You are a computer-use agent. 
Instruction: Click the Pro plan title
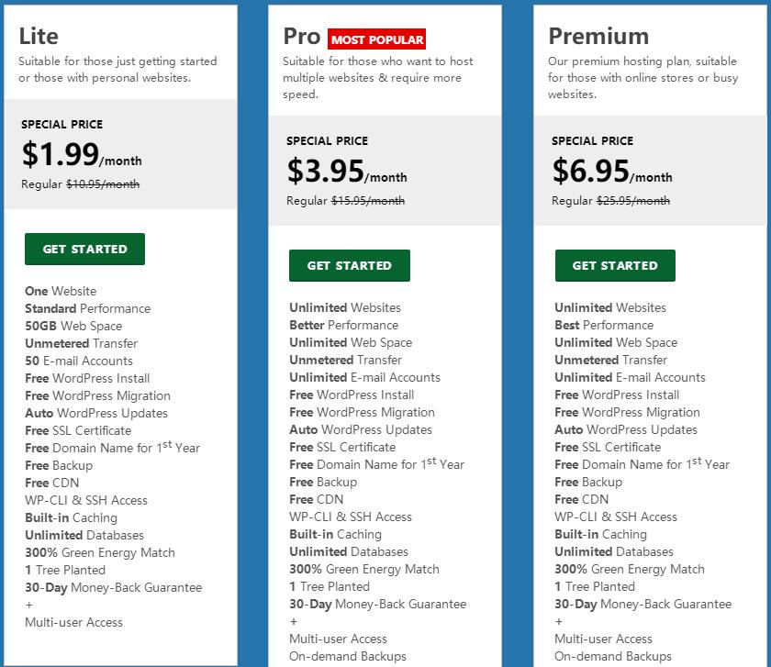tap(301, 36)
